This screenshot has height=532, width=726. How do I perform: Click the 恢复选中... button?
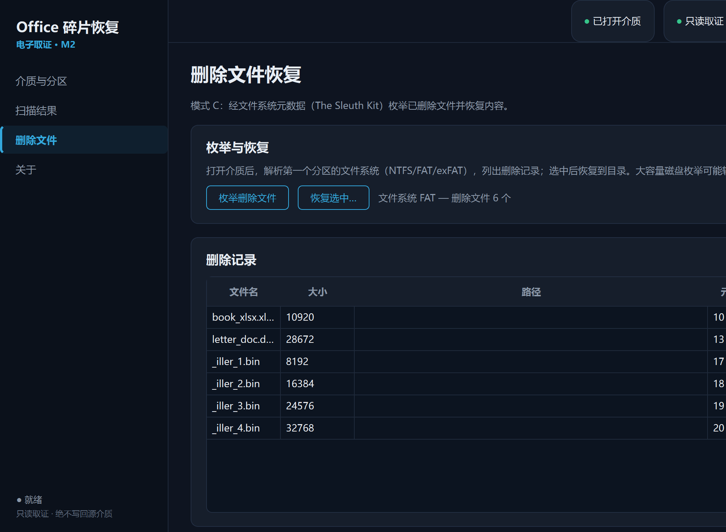(333, 198)
